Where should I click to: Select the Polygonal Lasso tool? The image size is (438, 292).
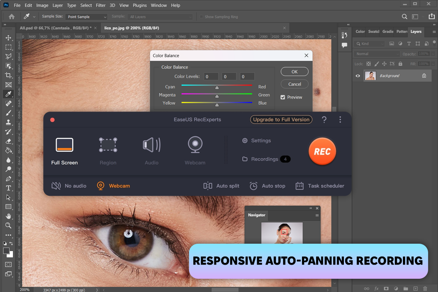click(9, 56)
